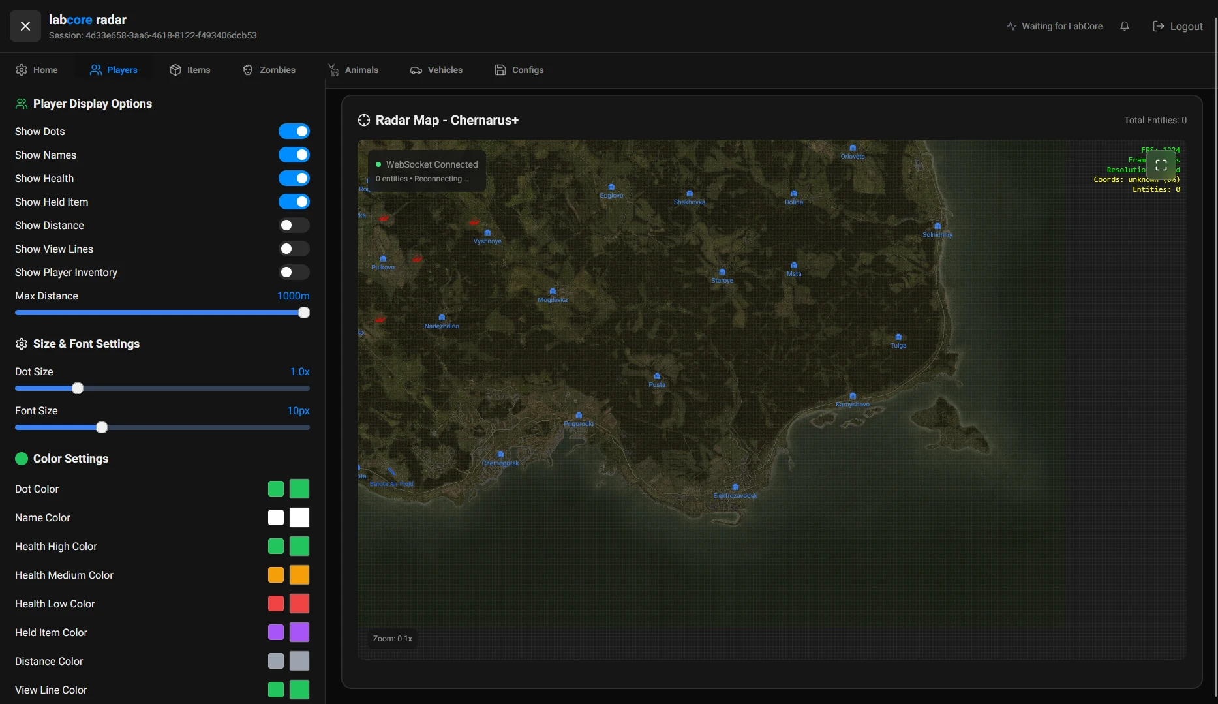Enter fullscreen mode on the radar map
This screenshot has height=704, width=1218.
(x=1161, y=165)
